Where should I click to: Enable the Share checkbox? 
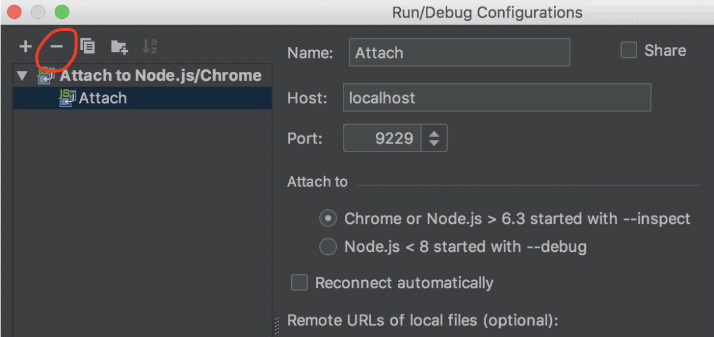point(629,50)
